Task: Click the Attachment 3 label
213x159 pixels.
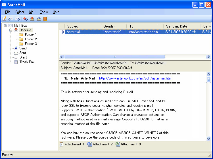Action: [131, 144]
